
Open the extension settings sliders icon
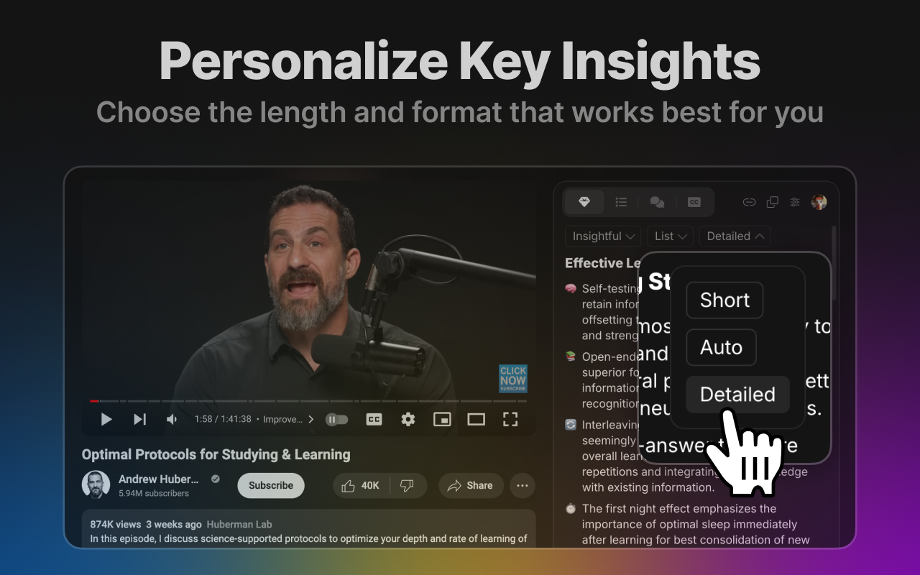coord(795,202)
